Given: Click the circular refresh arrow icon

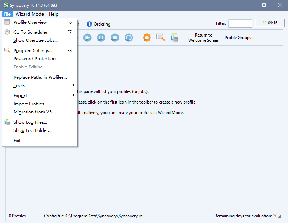Looking at the screenshot, I should [128, 38].
